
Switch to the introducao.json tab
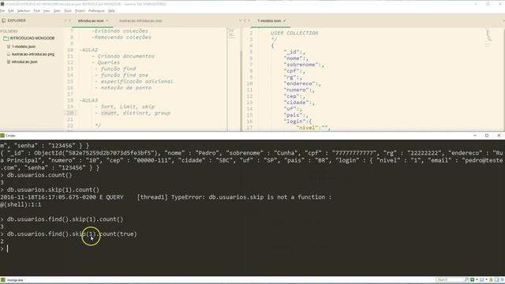click(x=91, y=21)
